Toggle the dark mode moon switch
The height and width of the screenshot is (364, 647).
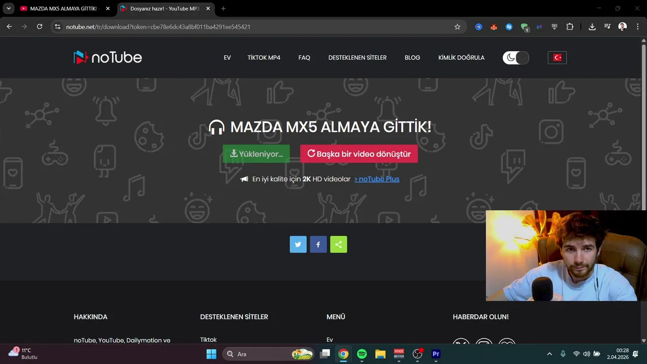click(516, 58)
